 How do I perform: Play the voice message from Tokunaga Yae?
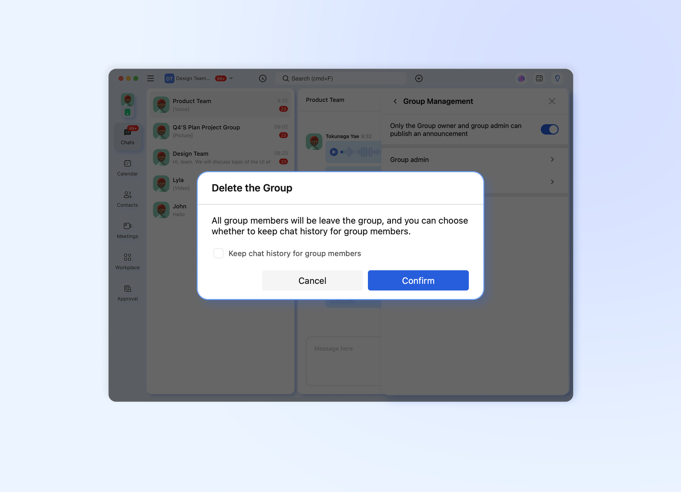click(334, 152)
